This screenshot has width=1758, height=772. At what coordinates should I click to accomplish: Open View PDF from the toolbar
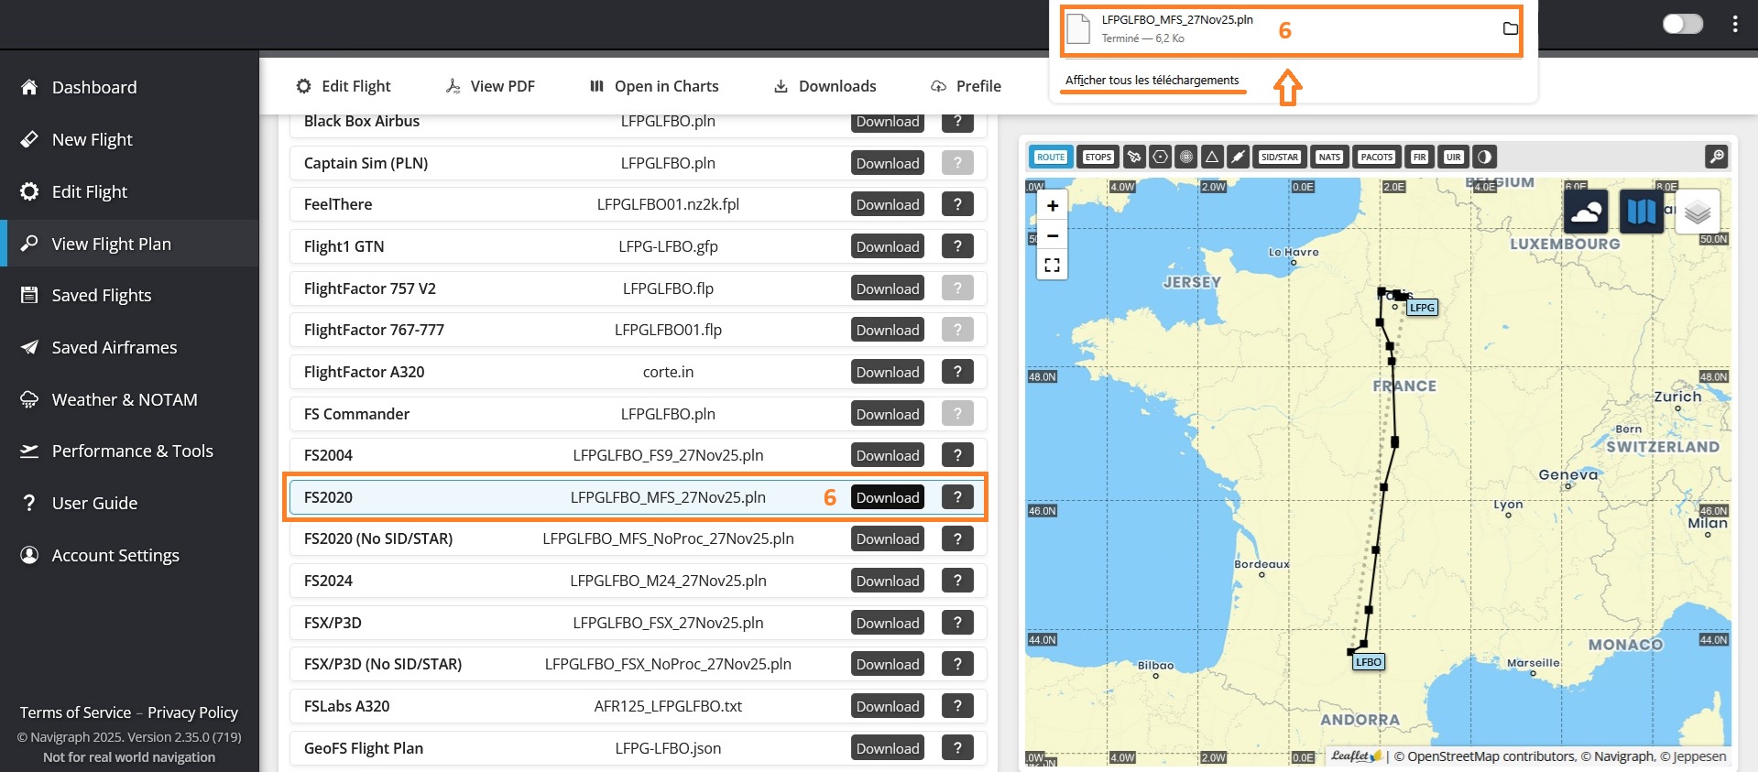(489, 86)
